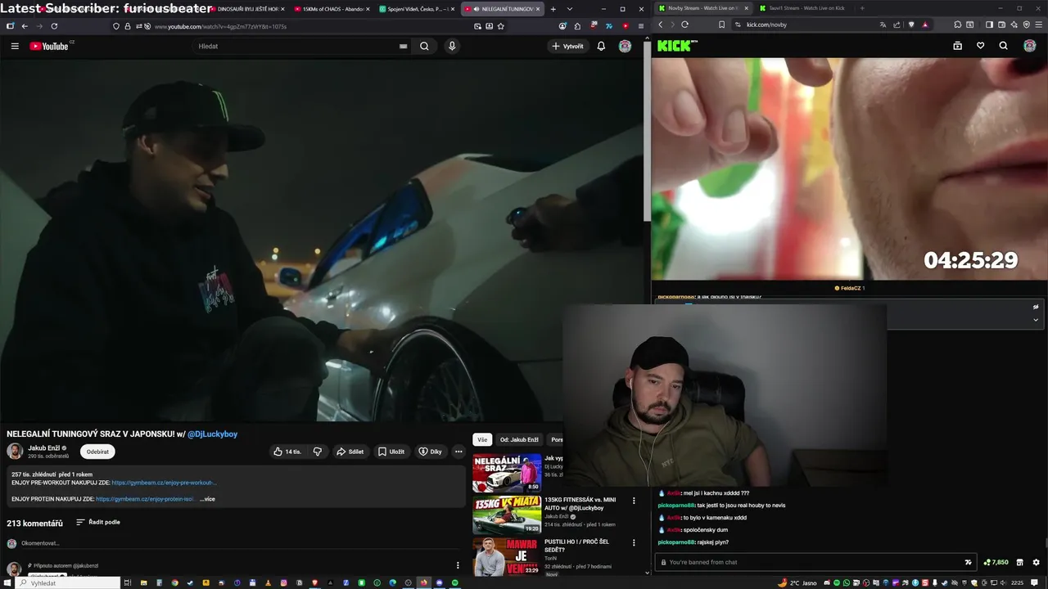The image size is (1048, 589).
Task: Open Kick browse streams icon
Action: pyautogui.click(x=957, y=46)
